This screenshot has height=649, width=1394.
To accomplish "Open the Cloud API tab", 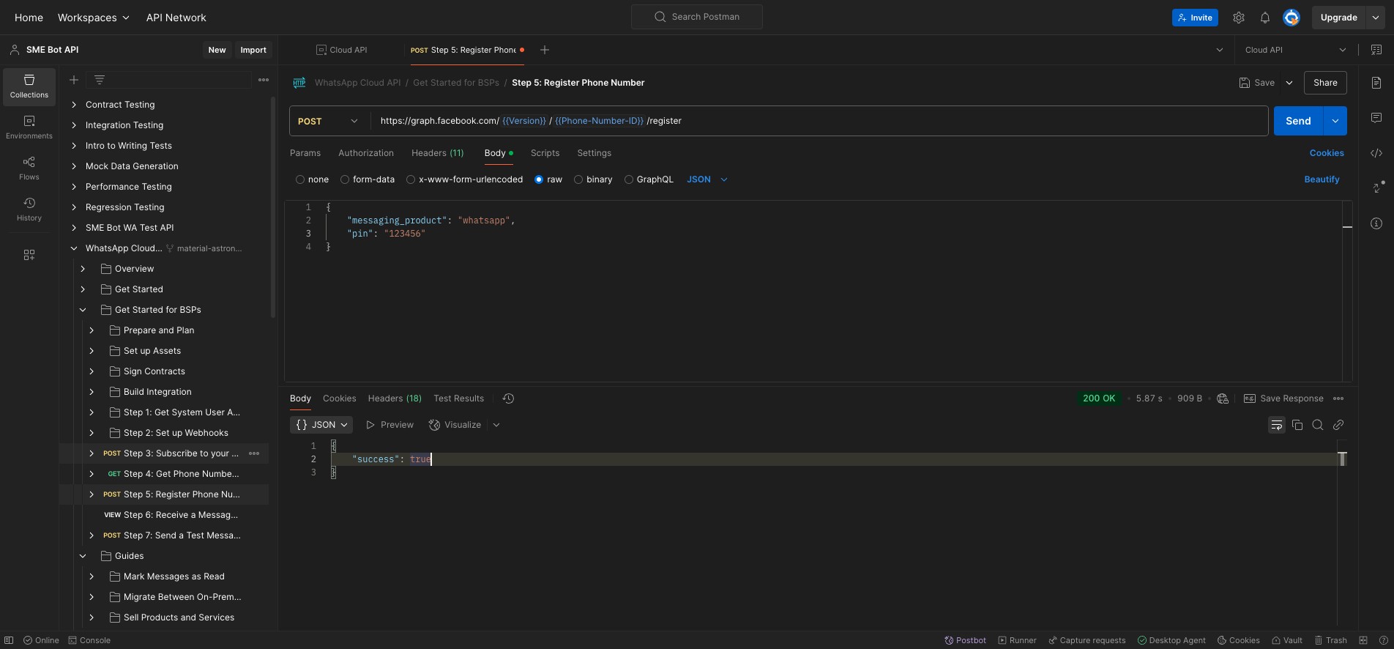I will pos(342,50).
